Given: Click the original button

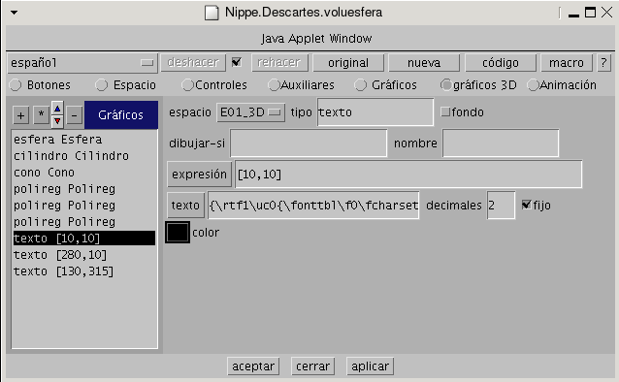Looking at the screenshot, I should [x=348, y=63].
